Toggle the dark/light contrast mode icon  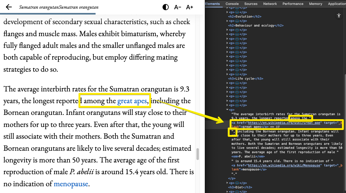[166, 7]
